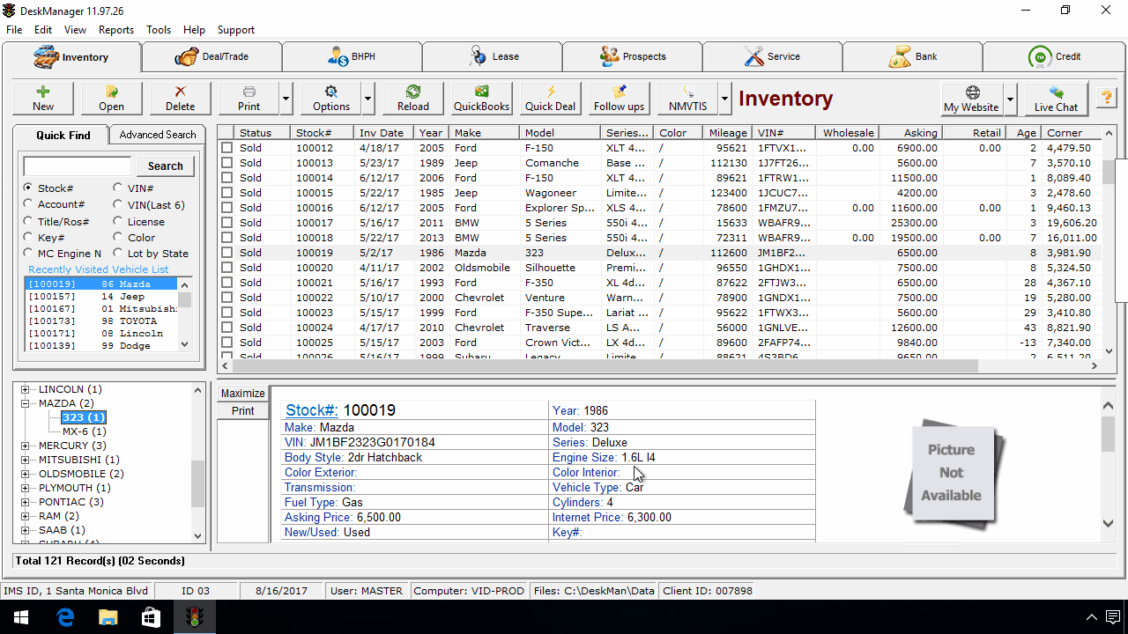The width and height of the screenshot is (1128, 634).
Task: Open the Reports menu
Action: tap(116, 30)
